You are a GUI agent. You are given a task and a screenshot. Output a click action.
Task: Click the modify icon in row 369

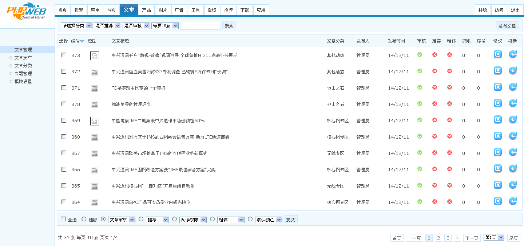coord(497,120)
